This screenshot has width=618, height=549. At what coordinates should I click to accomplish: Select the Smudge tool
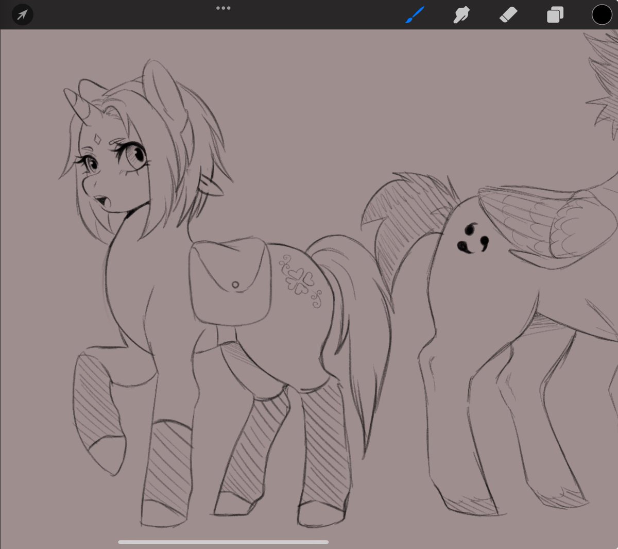click(461, 15)
